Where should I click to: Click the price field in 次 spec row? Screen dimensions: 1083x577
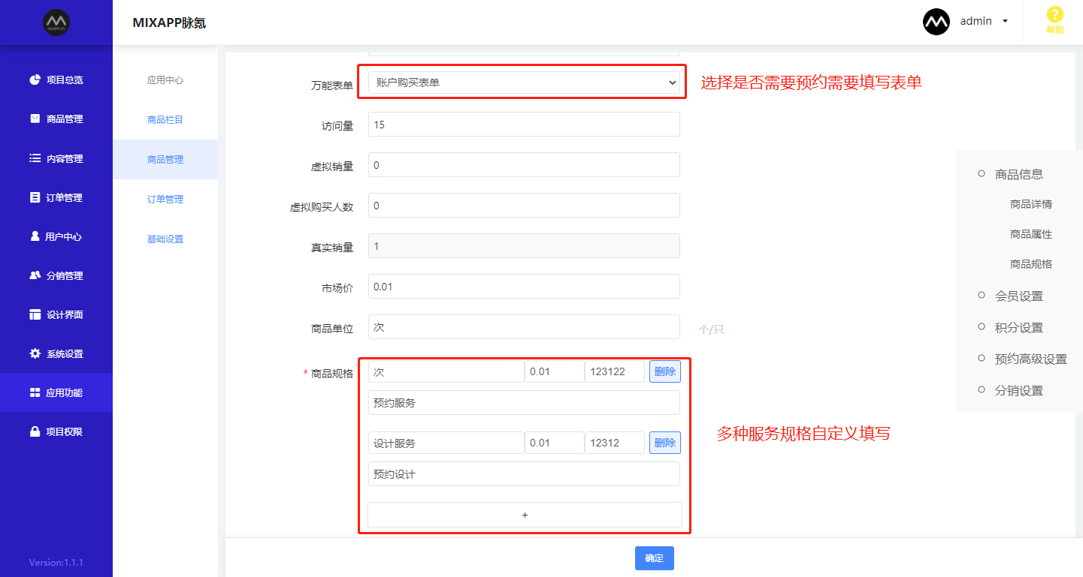(x=555, y=371)
